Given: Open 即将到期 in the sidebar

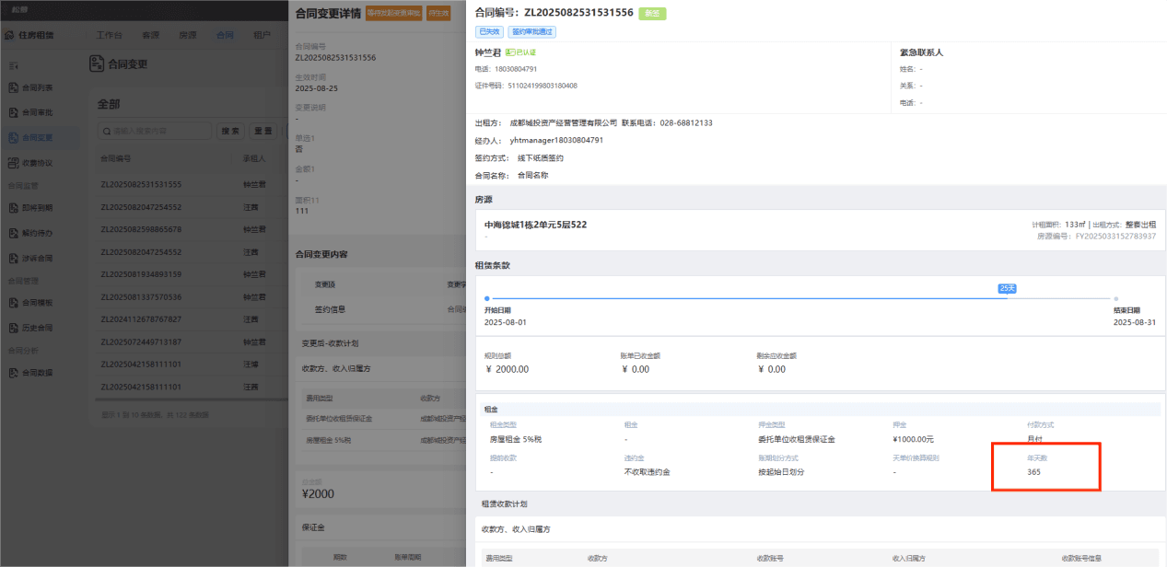Looking at the screenshot, I should [40, 208].
